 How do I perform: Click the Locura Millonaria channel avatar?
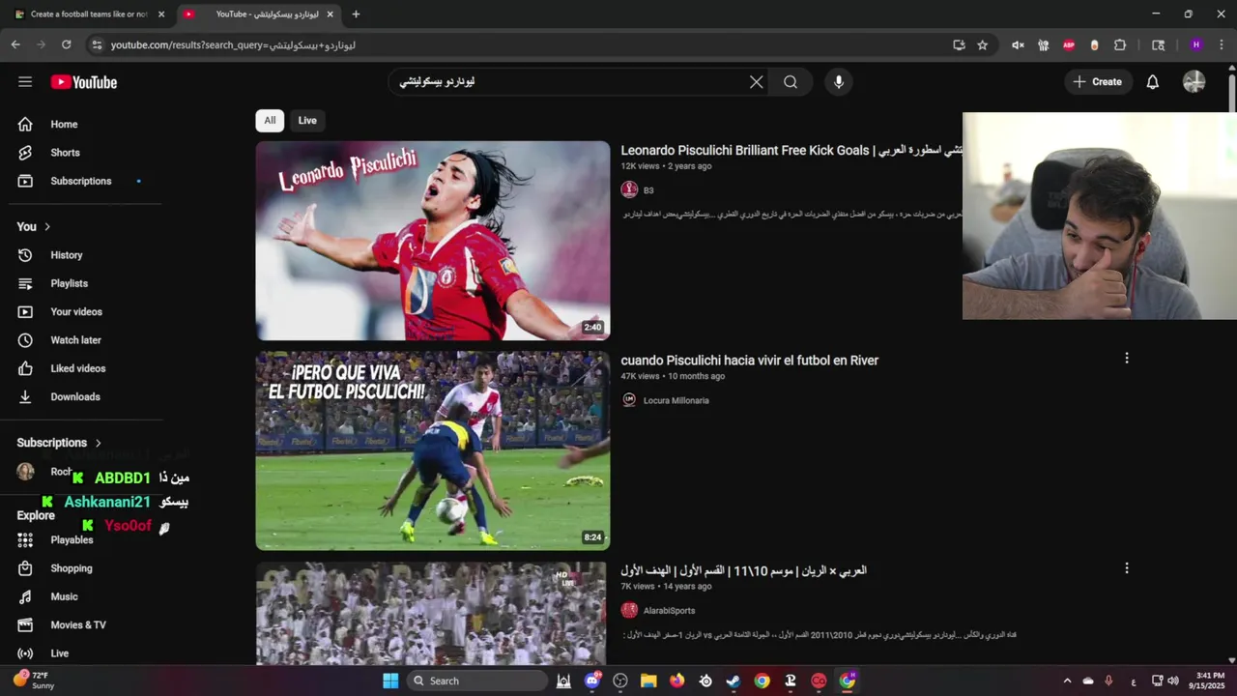pos(629,400)
